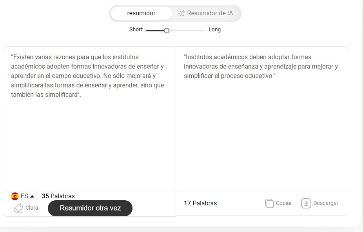Screen dimensions: 363x232
Task: Click the Spanish flag icon
Action: pyautogui.click(x=15, y=196)
